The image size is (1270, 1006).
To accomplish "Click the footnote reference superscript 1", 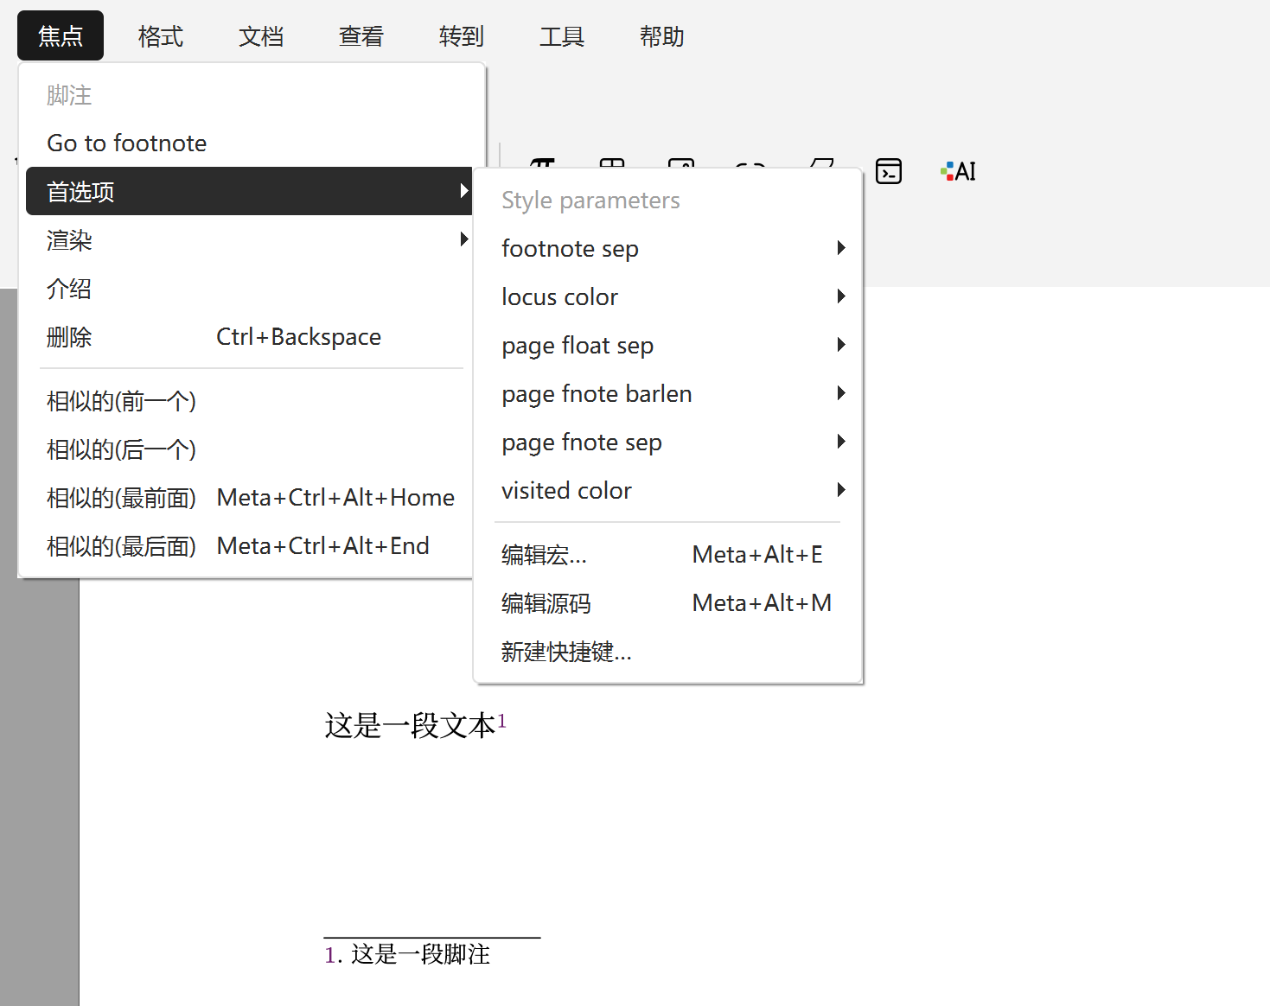I will 501,721.
